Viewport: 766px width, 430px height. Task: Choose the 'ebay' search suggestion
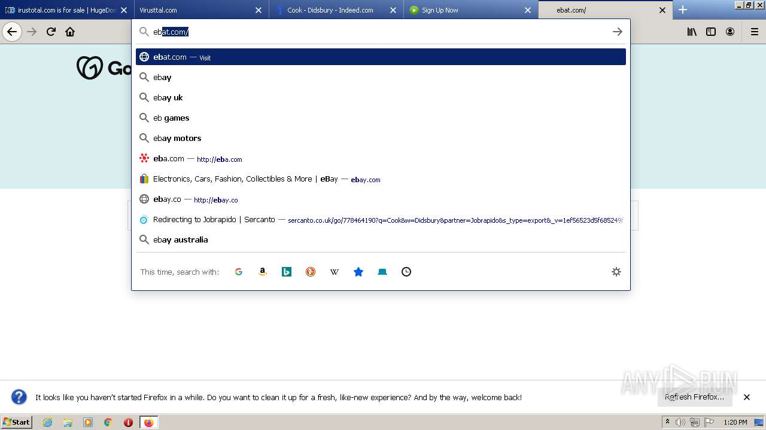tap(381, 77)
